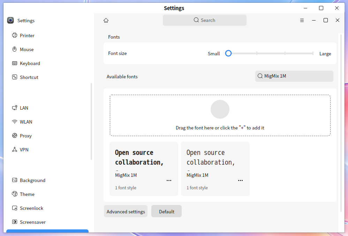
Task: Click the Font size label
Action: (118, 53)
